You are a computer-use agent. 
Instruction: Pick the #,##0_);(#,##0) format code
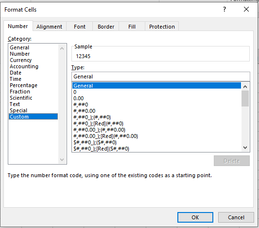156,117
